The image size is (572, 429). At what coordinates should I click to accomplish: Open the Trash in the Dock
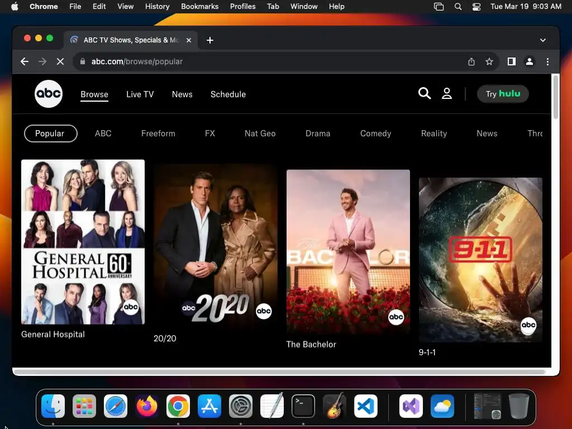coord(519,406)
